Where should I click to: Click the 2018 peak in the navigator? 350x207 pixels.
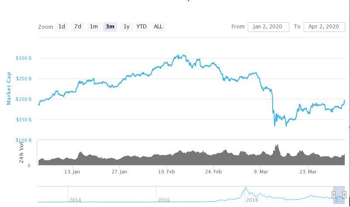coord(246,189)
